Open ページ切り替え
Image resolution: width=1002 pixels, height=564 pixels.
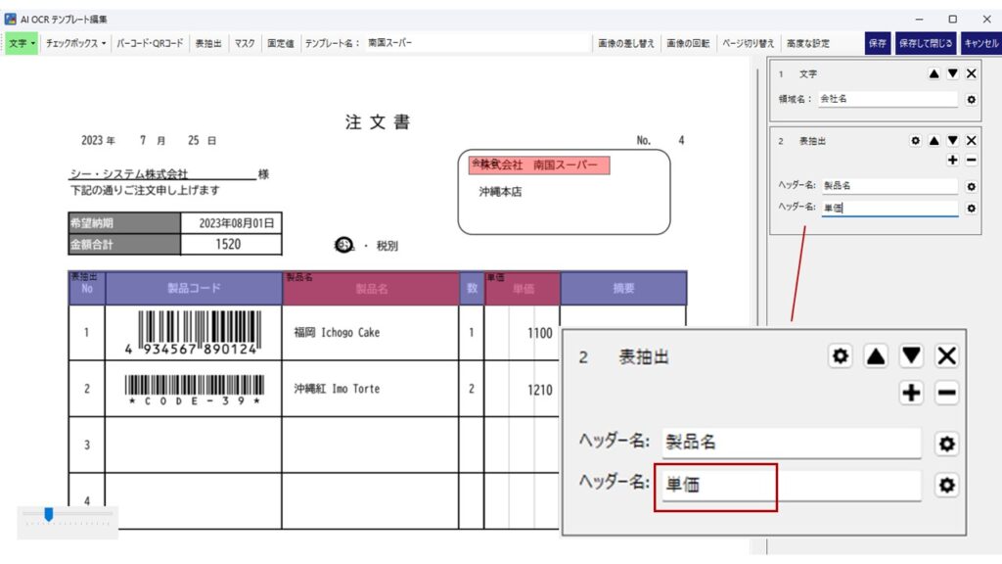pos(749,43)
